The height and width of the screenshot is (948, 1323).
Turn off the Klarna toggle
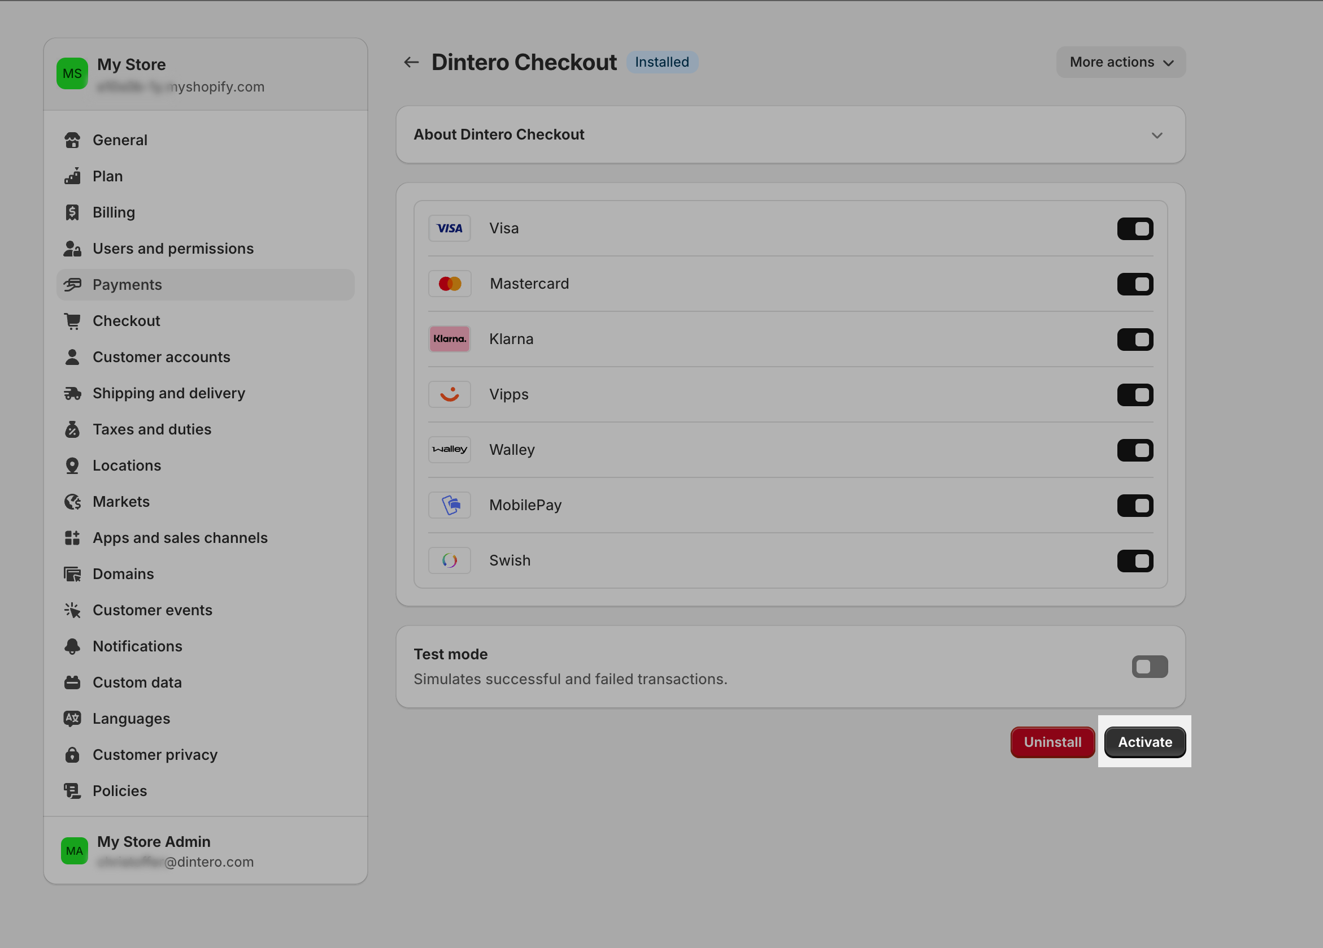[x=1135, y=340]
